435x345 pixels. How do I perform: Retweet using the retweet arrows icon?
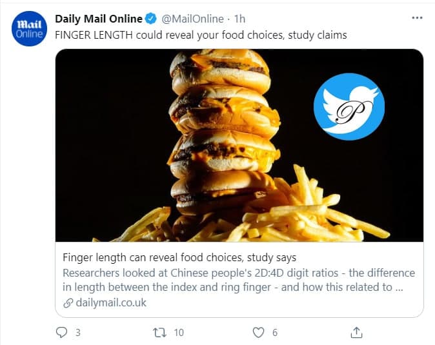(x=159, y=332)
